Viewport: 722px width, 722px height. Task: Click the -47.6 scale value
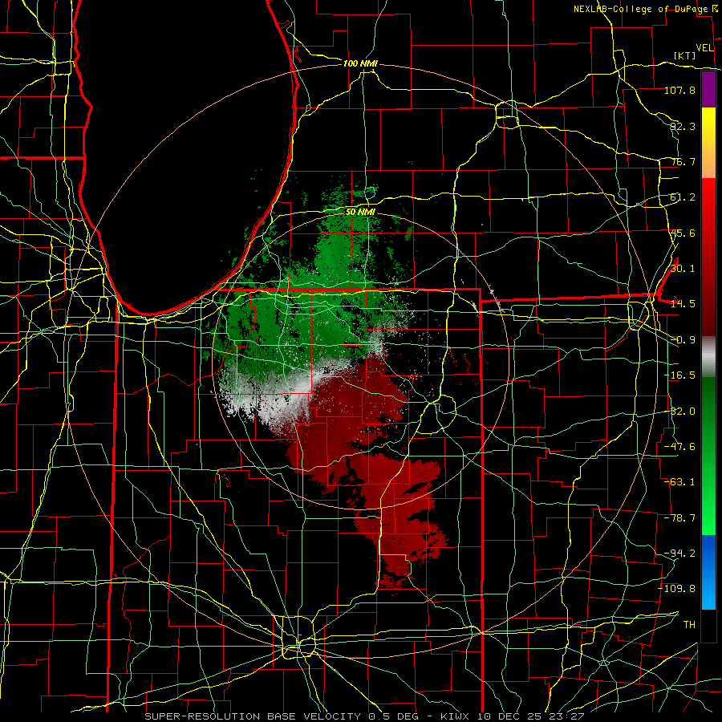pos(679,447)
